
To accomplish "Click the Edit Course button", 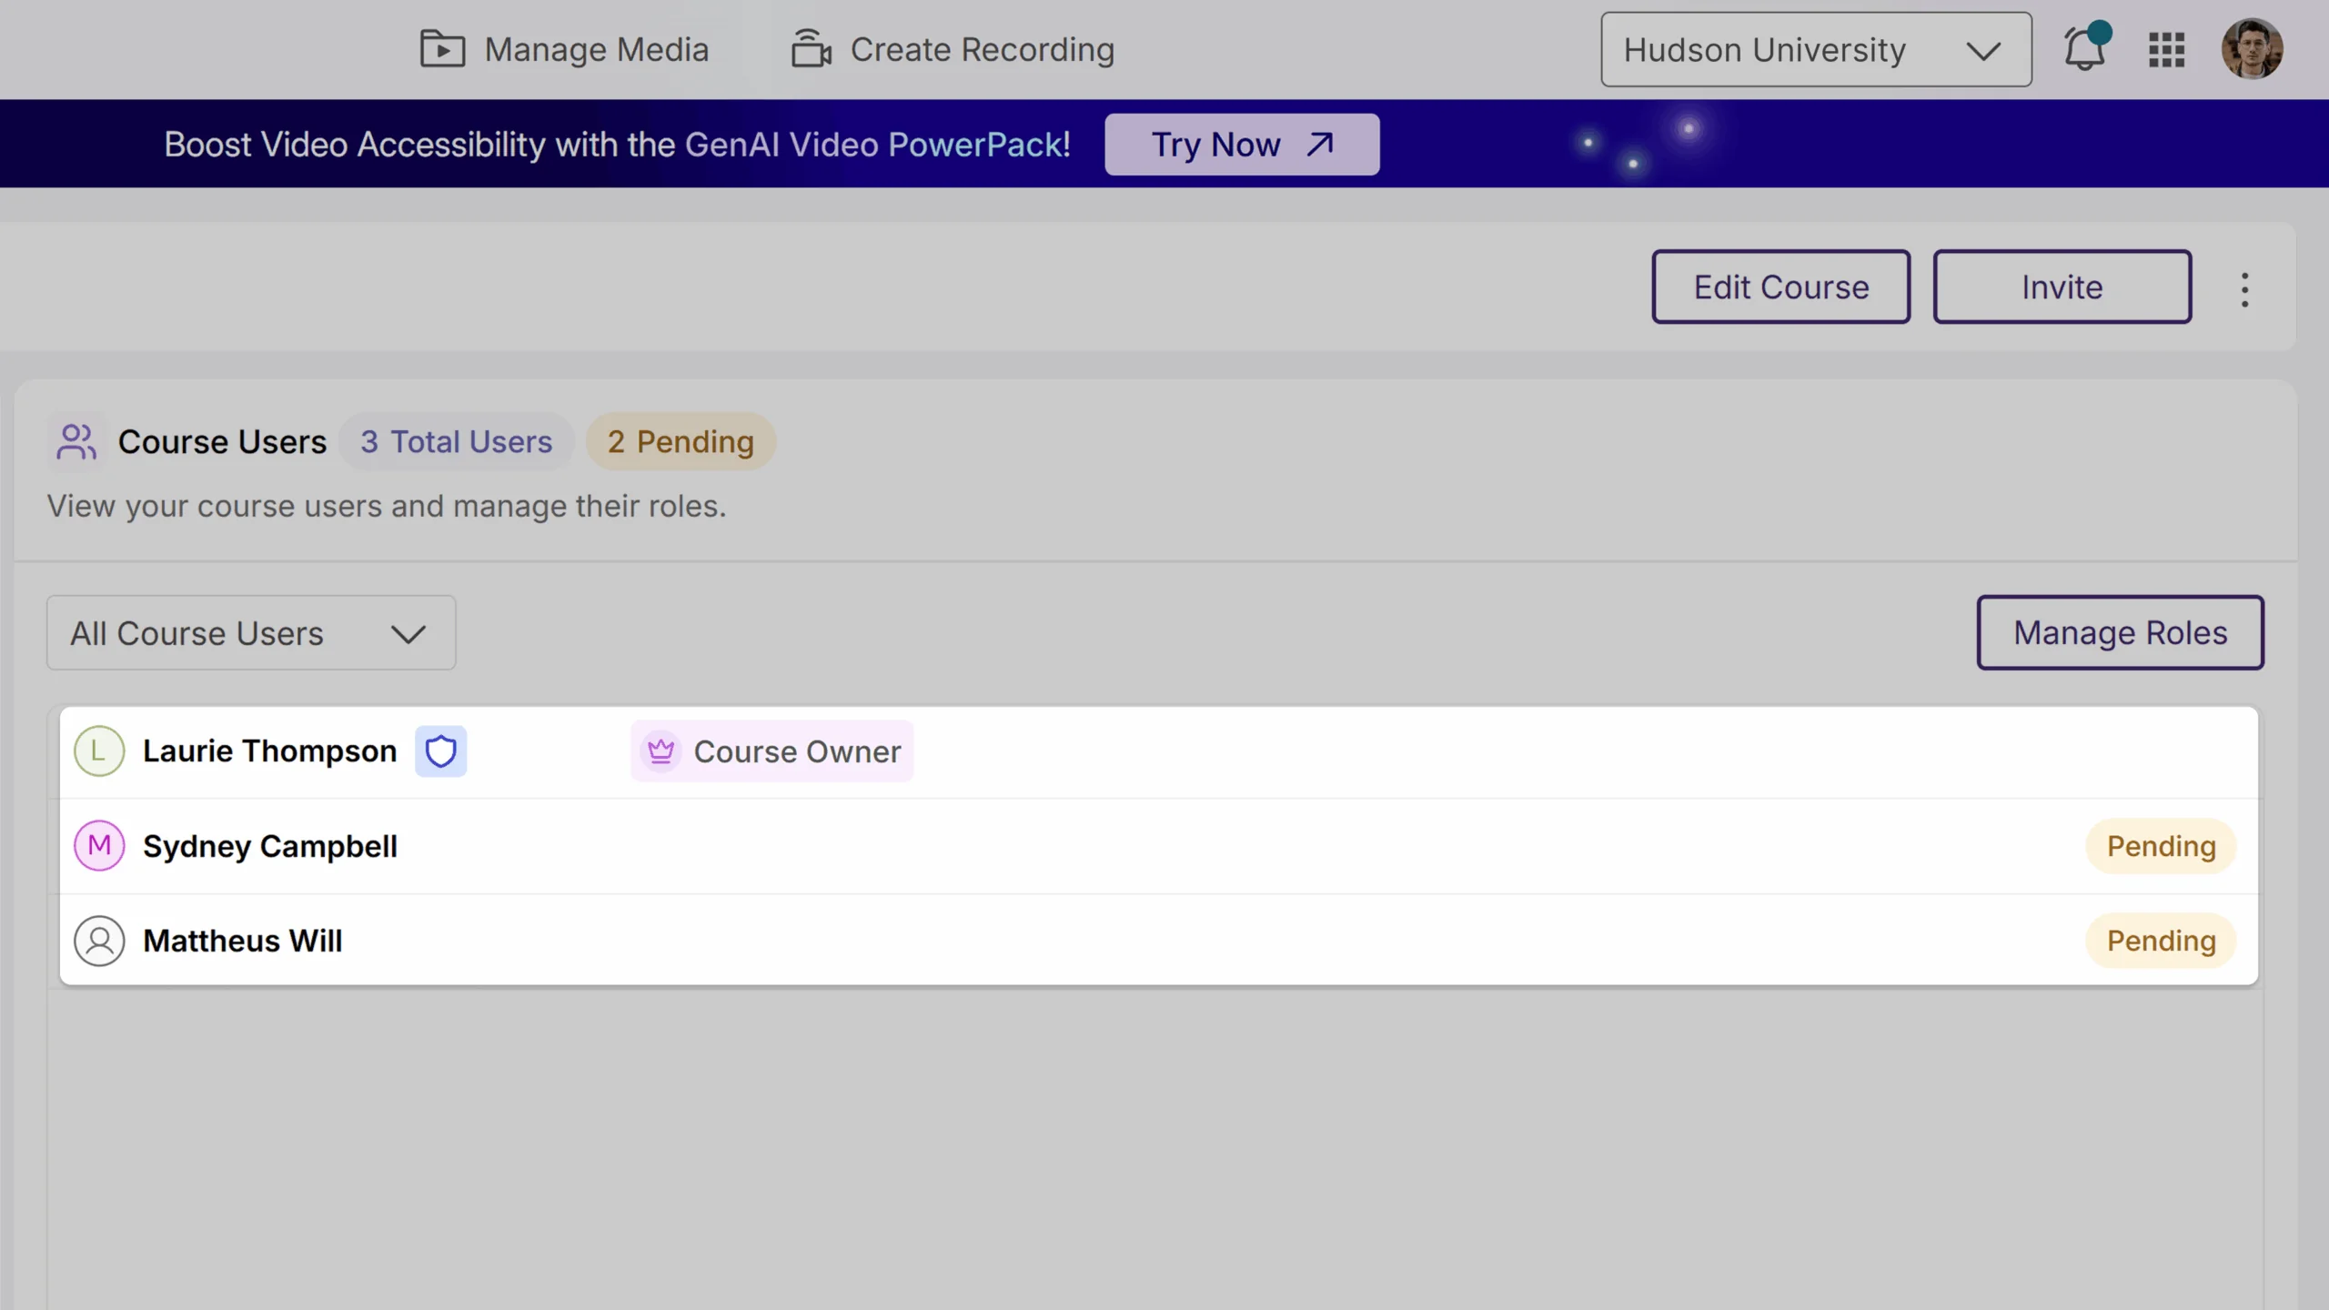I will click(x=1780, y=287).
